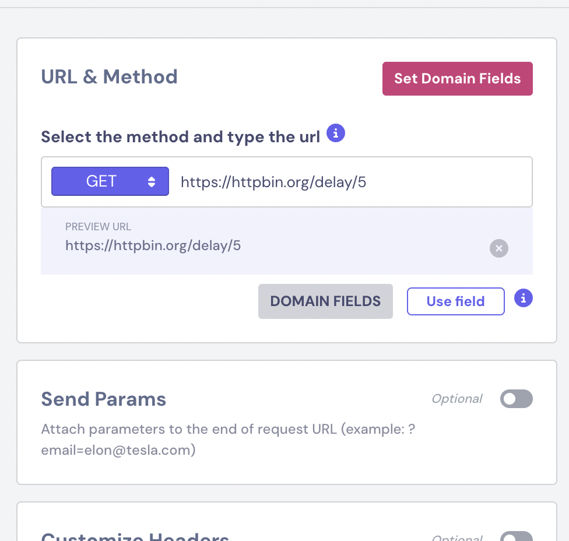569x541 pixels.
Task: Click the Optional label beside Send Params
Action: (x=456, y=399)
